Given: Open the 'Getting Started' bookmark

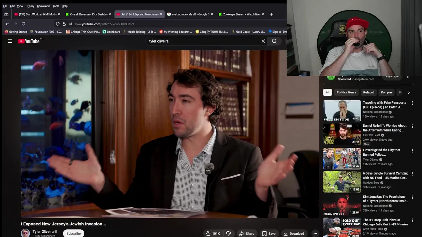Looking at the screenshot, I should point(16,32).
